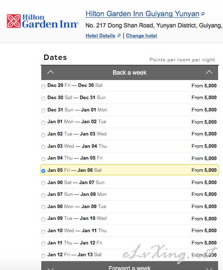This screenshot has width=223, height=270.
Task: Click 'From 5,000' on Jan 03 Wed row
Action: coord(204,146)
